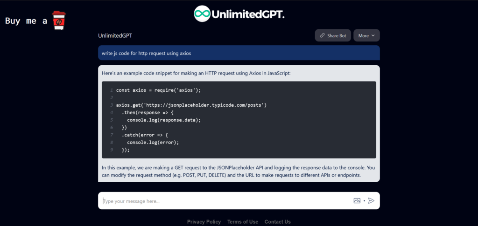Click the explanation paragraph below the code
The width and height of the screenshot is (478, 226).
coord(239,171)
